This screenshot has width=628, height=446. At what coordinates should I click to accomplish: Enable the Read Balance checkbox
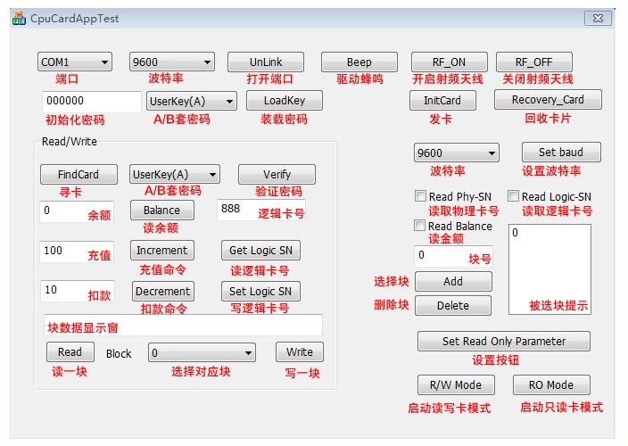420,226
